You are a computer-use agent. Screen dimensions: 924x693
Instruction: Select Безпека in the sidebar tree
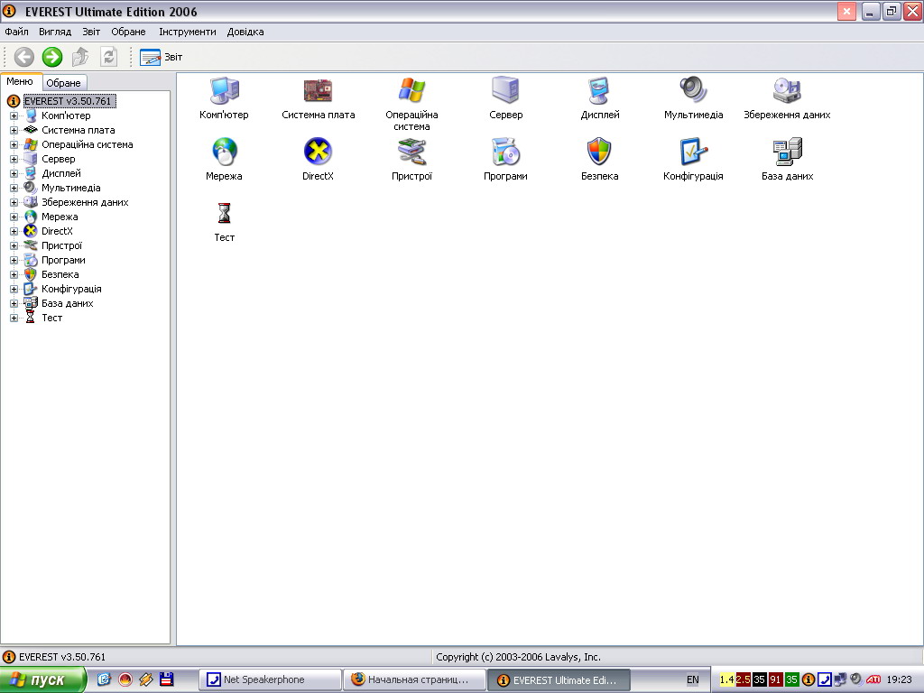coord(60,274)
